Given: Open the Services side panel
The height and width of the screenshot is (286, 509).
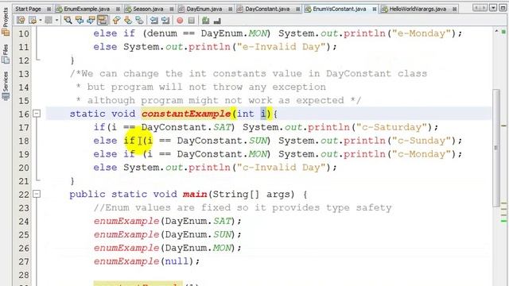Looking at the screenshot, I should 6,86.
